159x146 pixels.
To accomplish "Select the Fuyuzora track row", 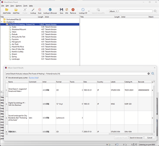I will (40, 39).
